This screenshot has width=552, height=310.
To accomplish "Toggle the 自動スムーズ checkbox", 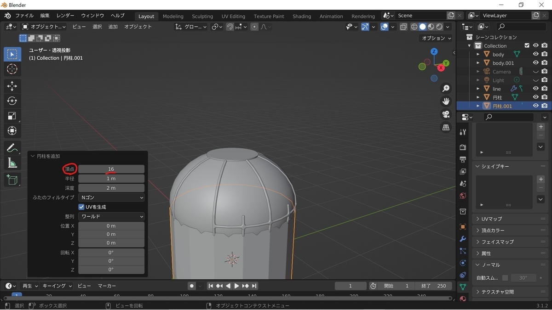I will pyautogui.click(x=505, y=278).
